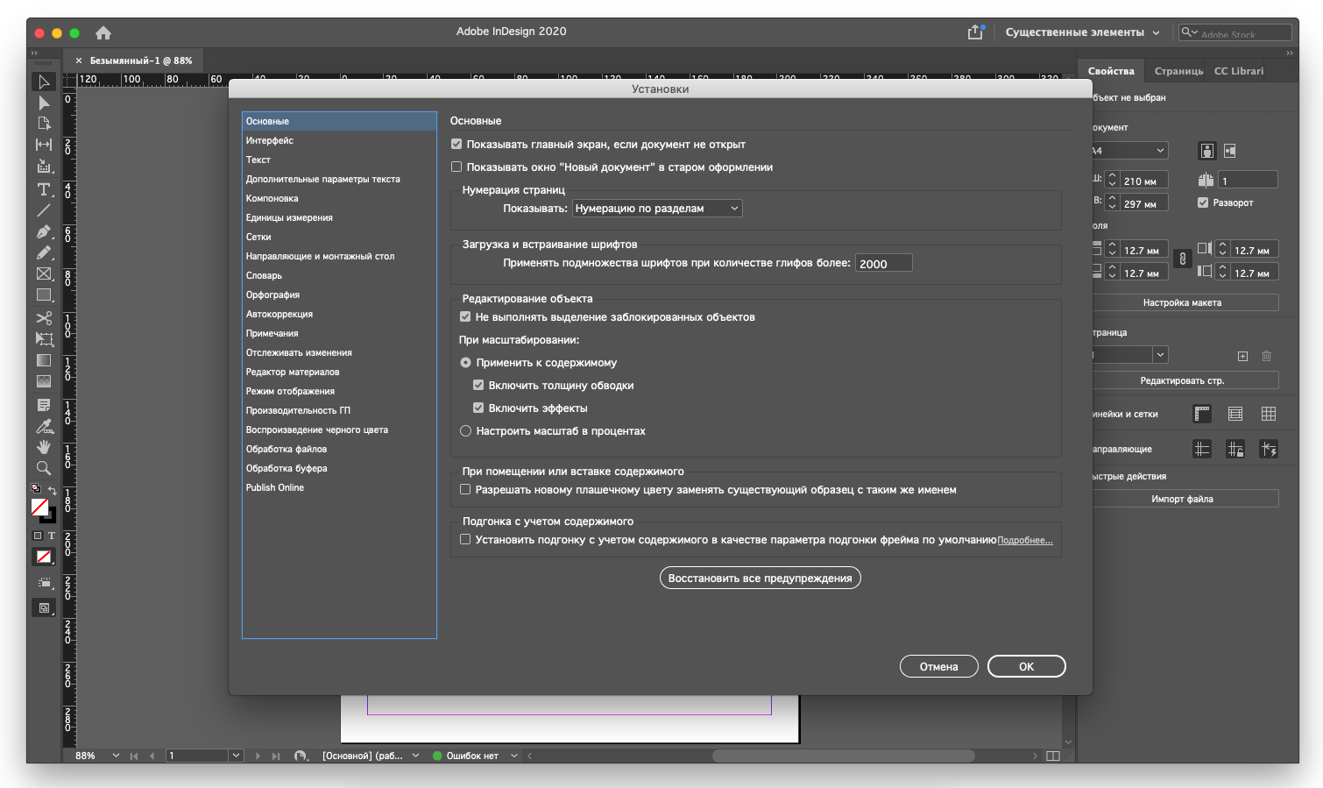Expand the "Существенные элементы" workspace menu
This screenshot has width=1323, height=788.
pos(1082,32)
